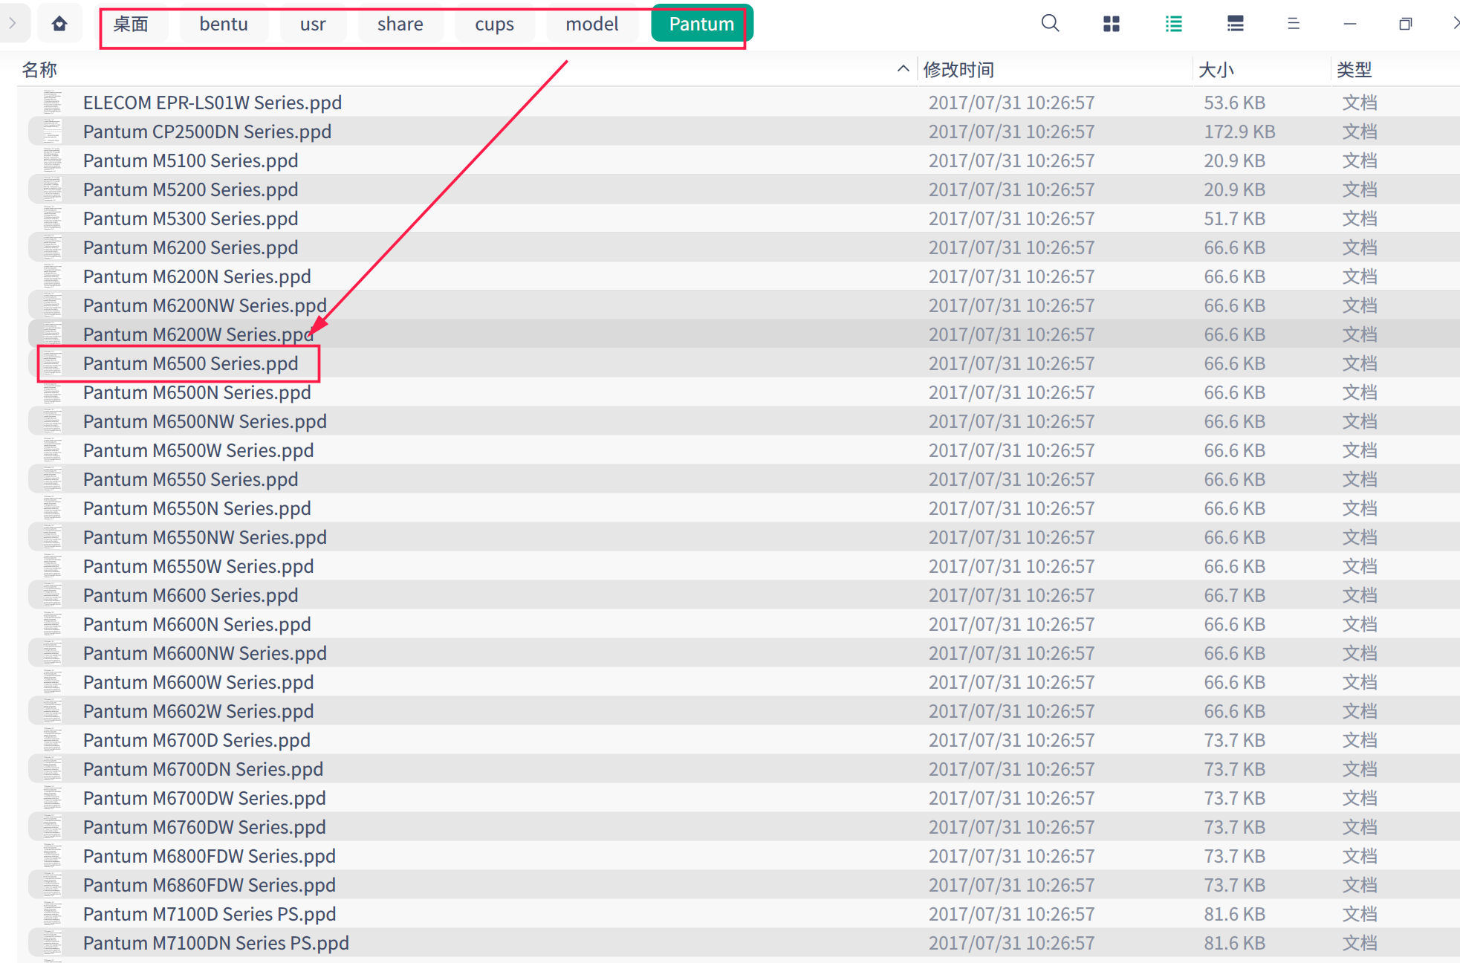Viewport: 1460px width, 963px height.
Task: Select Pantum M6500 Series.ppd
Action: click(x=191, y=363)
